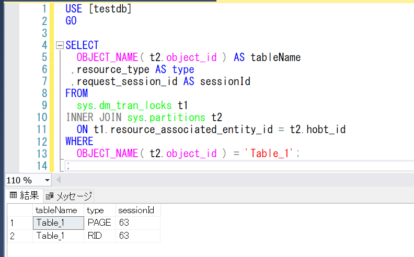Click request_session_id in the select list
Screen dimensions: 414x257
point(127,81)
